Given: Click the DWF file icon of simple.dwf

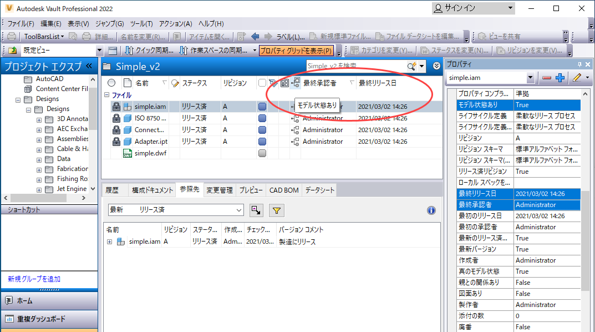Looking at the screenshot, I should click(128, 153).
